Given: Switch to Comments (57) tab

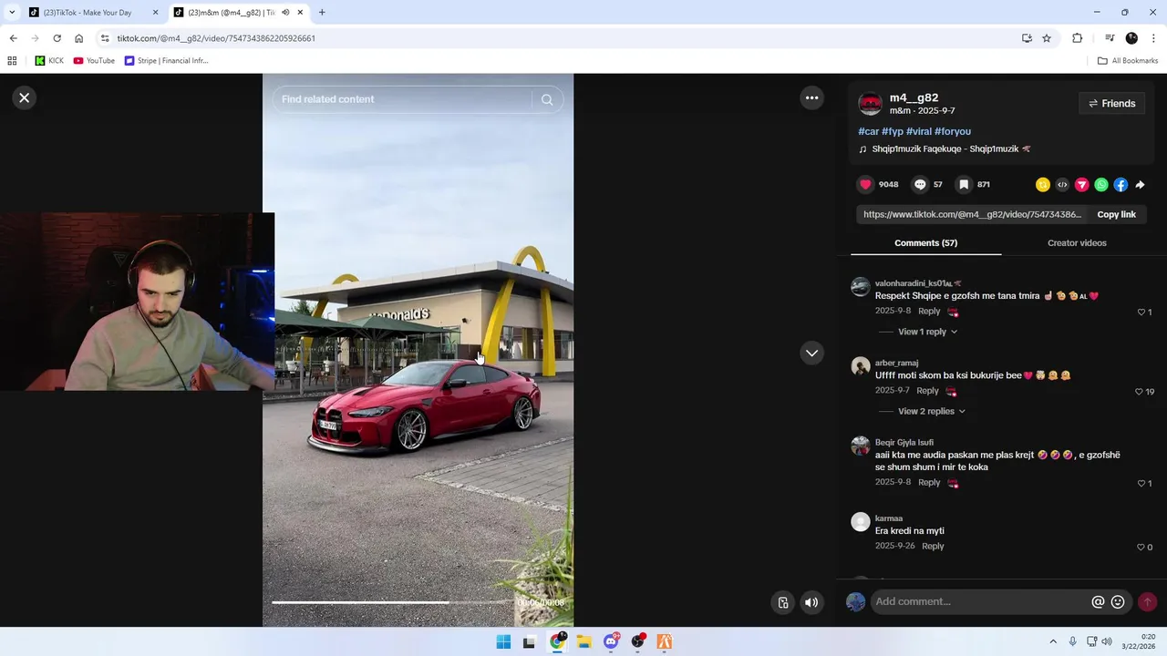Looking at the screenshot, I should tap(925, 243).
